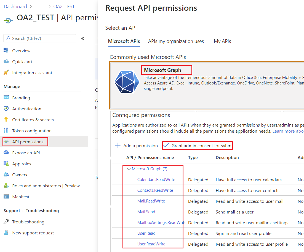The width and height of the screenshot is (304, 252).
Task: Click the Microsoft Graph polyhedron logo
Action: [x=126, y=82]
